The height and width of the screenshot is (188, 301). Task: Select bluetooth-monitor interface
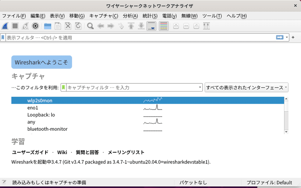147,129
